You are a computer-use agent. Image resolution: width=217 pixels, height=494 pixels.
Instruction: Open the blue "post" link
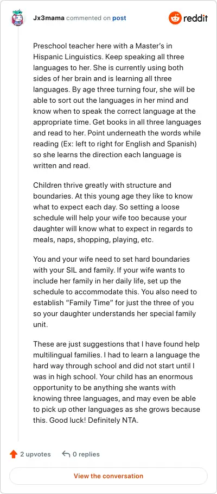[119, 18]
